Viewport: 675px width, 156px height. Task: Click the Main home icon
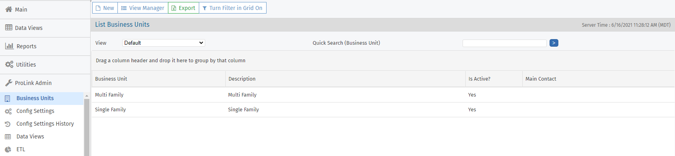[8, 9]
